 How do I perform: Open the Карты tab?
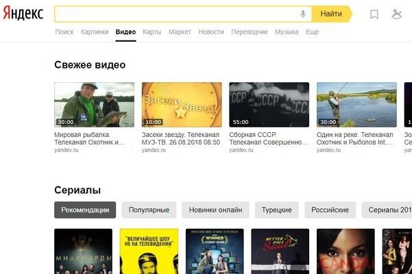152,32
